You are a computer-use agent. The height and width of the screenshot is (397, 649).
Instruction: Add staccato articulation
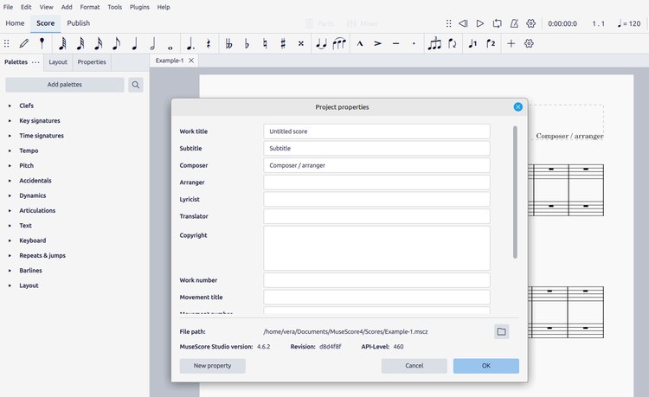pyautogui.click(x=414, y=43)
